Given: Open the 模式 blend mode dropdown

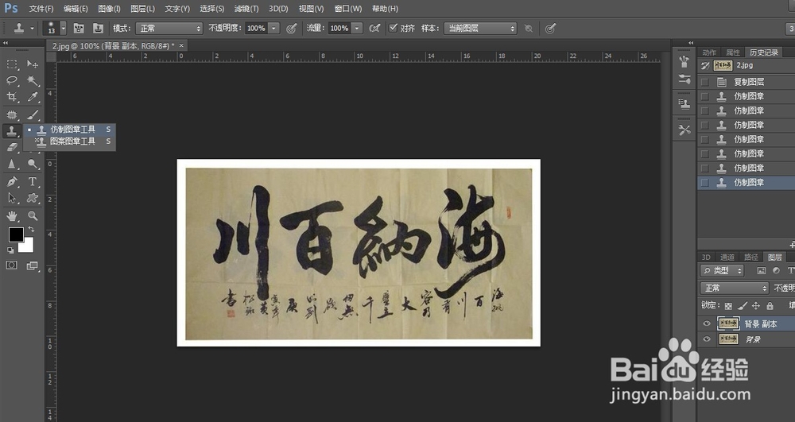Looking at the screenshot, I should (x=169, y=29).
